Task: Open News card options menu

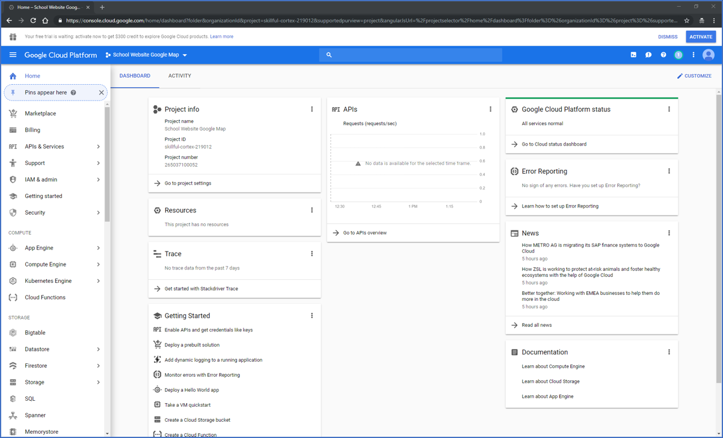Action: 669,233
